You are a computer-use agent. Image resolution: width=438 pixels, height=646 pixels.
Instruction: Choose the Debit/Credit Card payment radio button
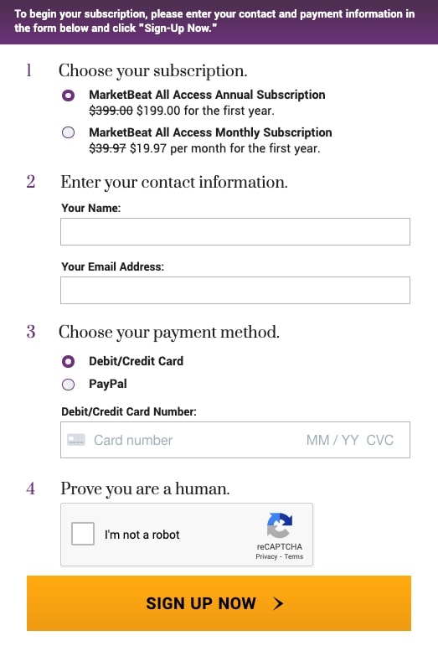tap(69, 361)
